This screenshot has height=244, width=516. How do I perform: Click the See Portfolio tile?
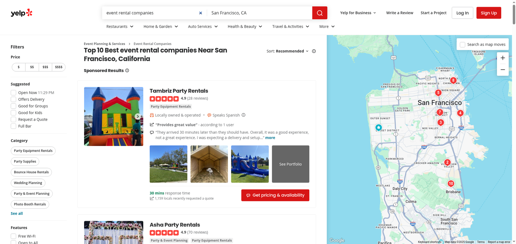tap(291, 164)
